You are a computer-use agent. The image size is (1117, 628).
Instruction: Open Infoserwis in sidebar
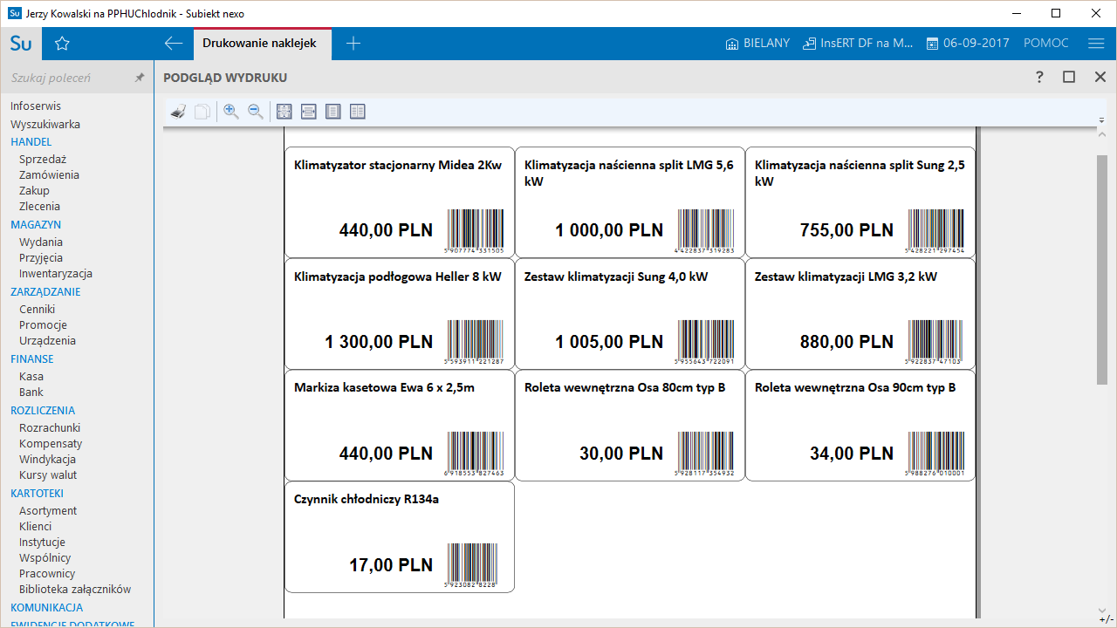coord(36,106)
